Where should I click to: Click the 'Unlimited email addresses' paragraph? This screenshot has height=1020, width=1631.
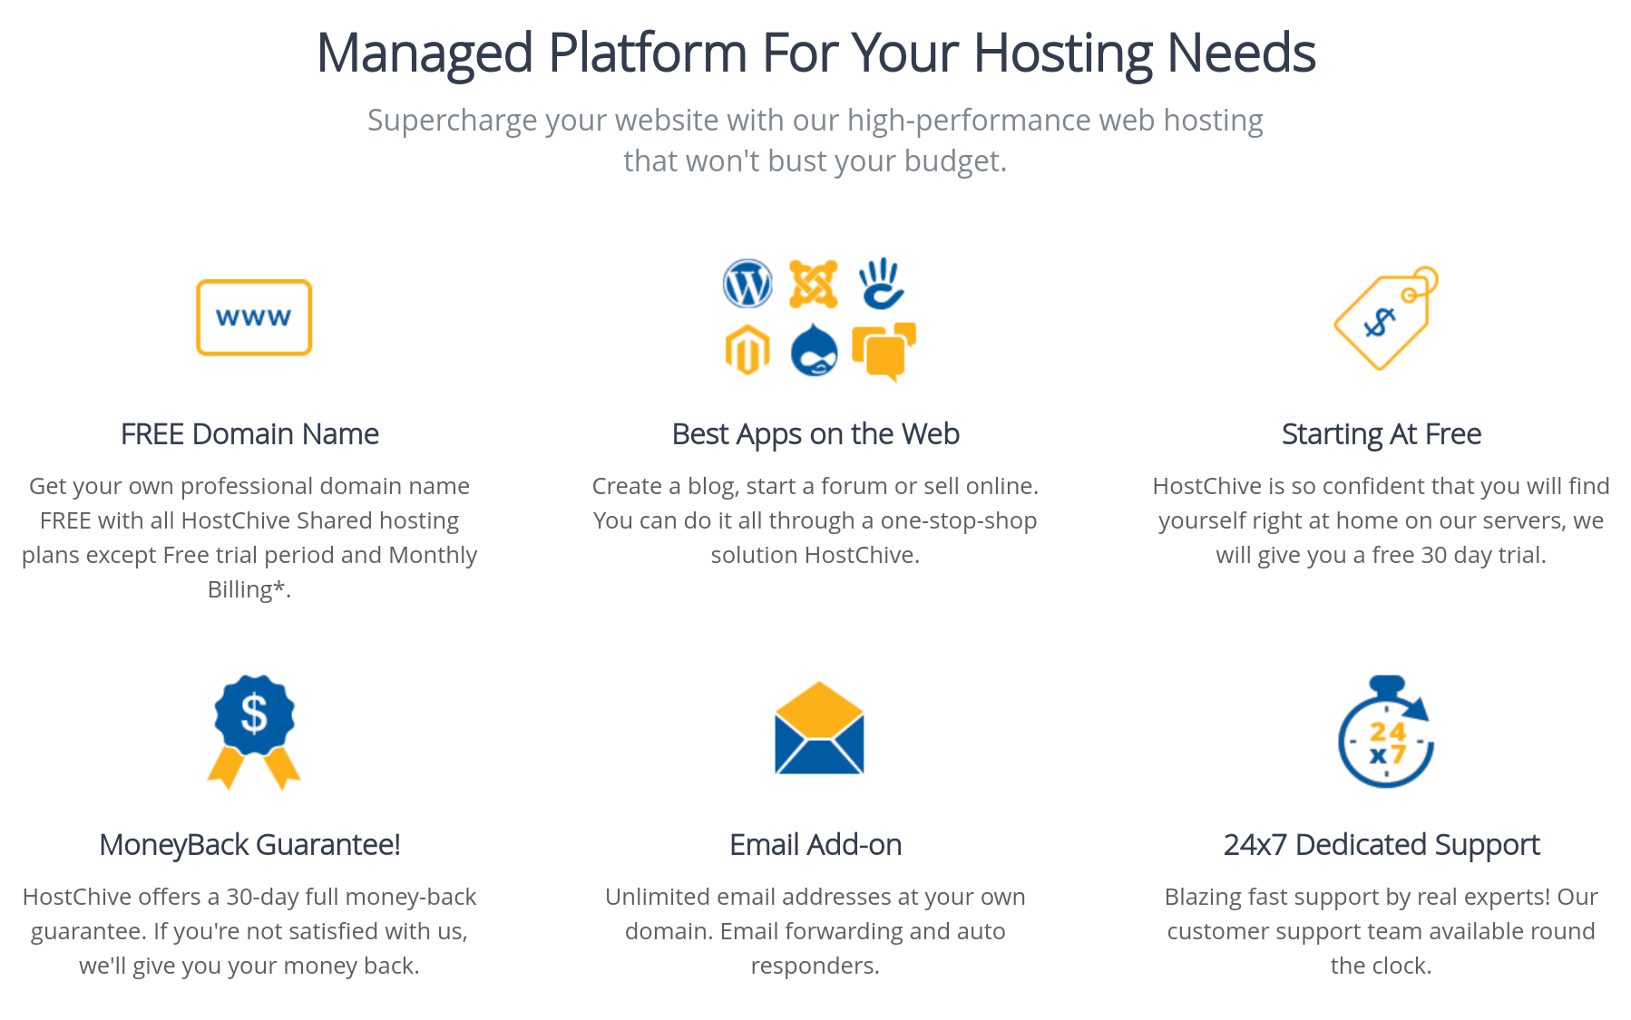[815, 931]
